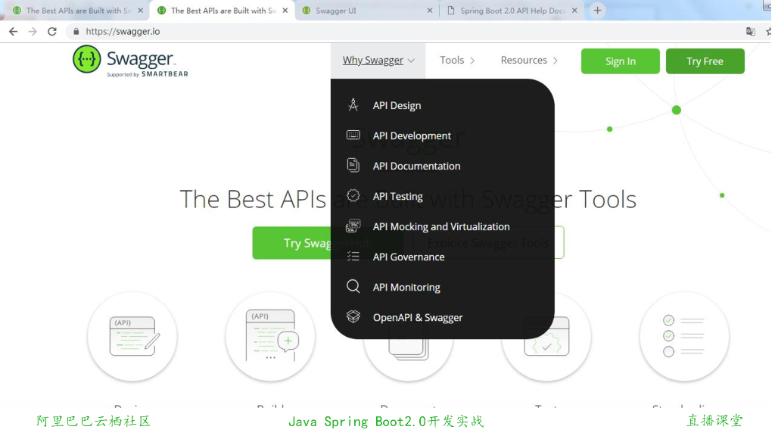Click the API Documentation page icon
Viewport: 775px width, 436px height.
tap(353, 165)
